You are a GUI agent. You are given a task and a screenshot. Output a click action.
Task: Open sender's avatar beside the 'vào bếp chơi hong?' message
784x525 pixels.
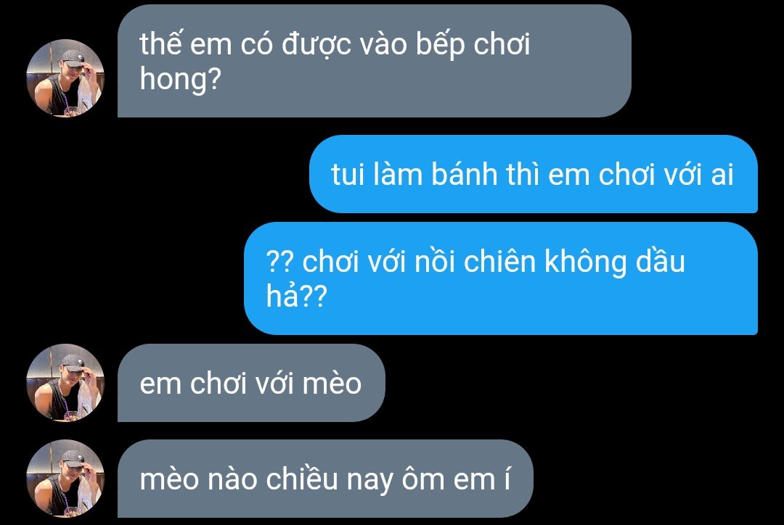coord(65,78)
